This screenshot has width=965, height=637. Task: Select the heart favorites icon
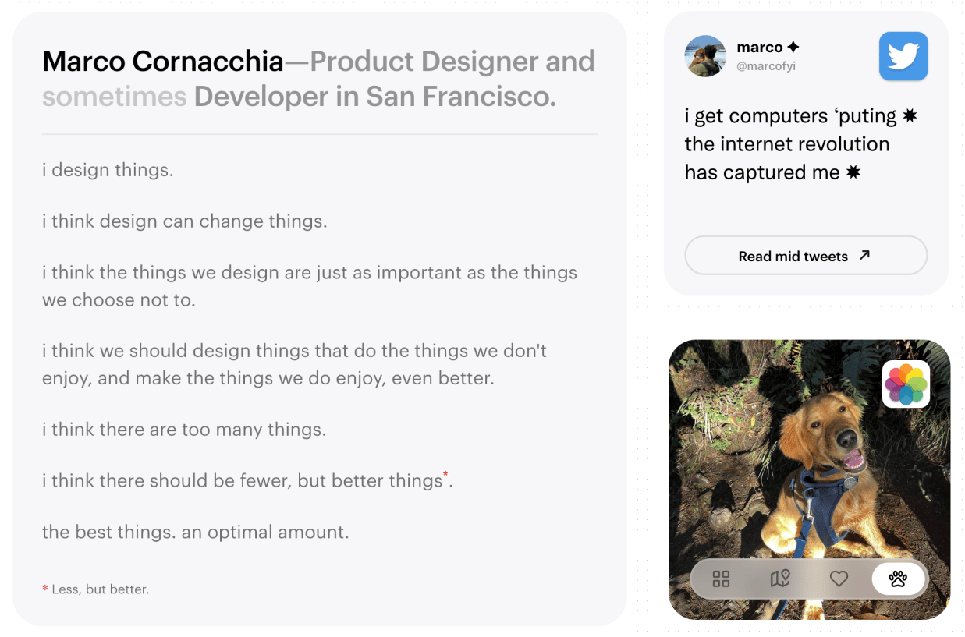pyautogui.click(x=839, y=579)
